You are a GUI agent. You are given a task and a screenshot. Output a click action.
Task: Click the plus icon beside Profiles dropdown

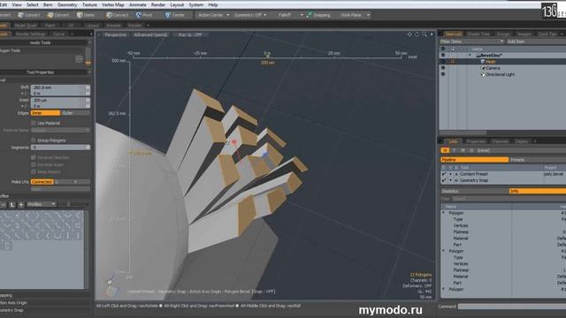point(21,204)
